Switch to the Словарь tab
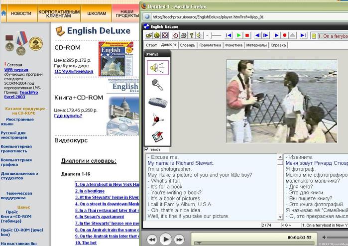 pyautogui.click(x=187, y=45)
